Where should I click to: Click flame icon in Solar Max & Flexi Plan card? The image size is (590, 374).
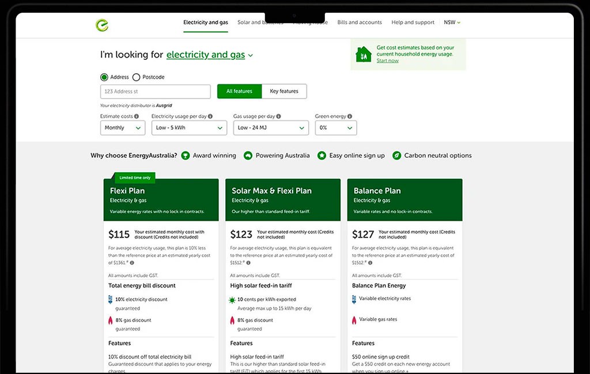232,320
